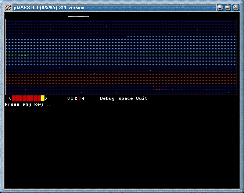Close the pMARS X11 window

tap(235, 7)
